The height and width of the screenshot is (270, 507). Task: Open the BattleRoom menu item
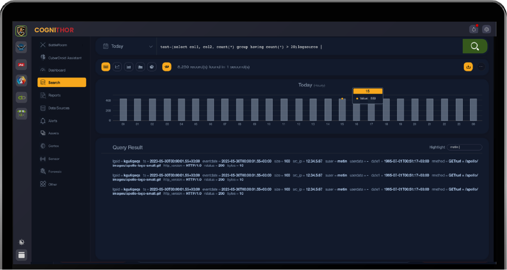57,45
